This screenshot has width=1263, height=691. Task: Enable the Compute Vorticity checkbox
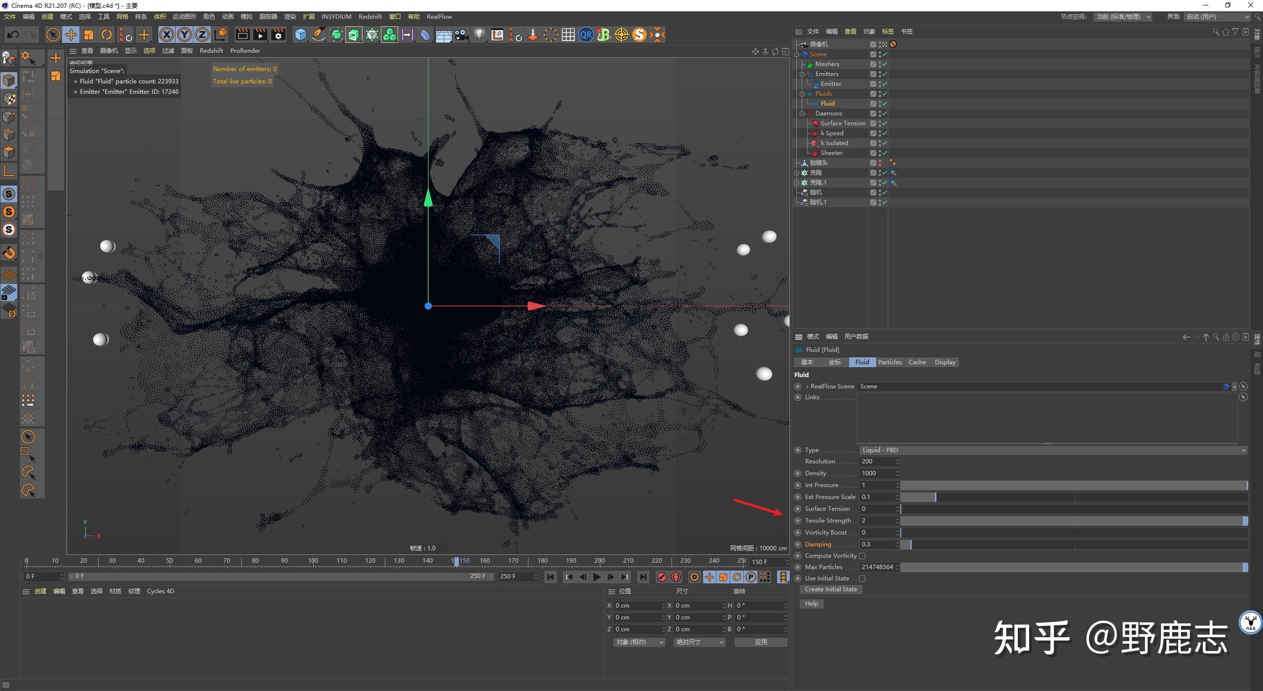point(862,556)
